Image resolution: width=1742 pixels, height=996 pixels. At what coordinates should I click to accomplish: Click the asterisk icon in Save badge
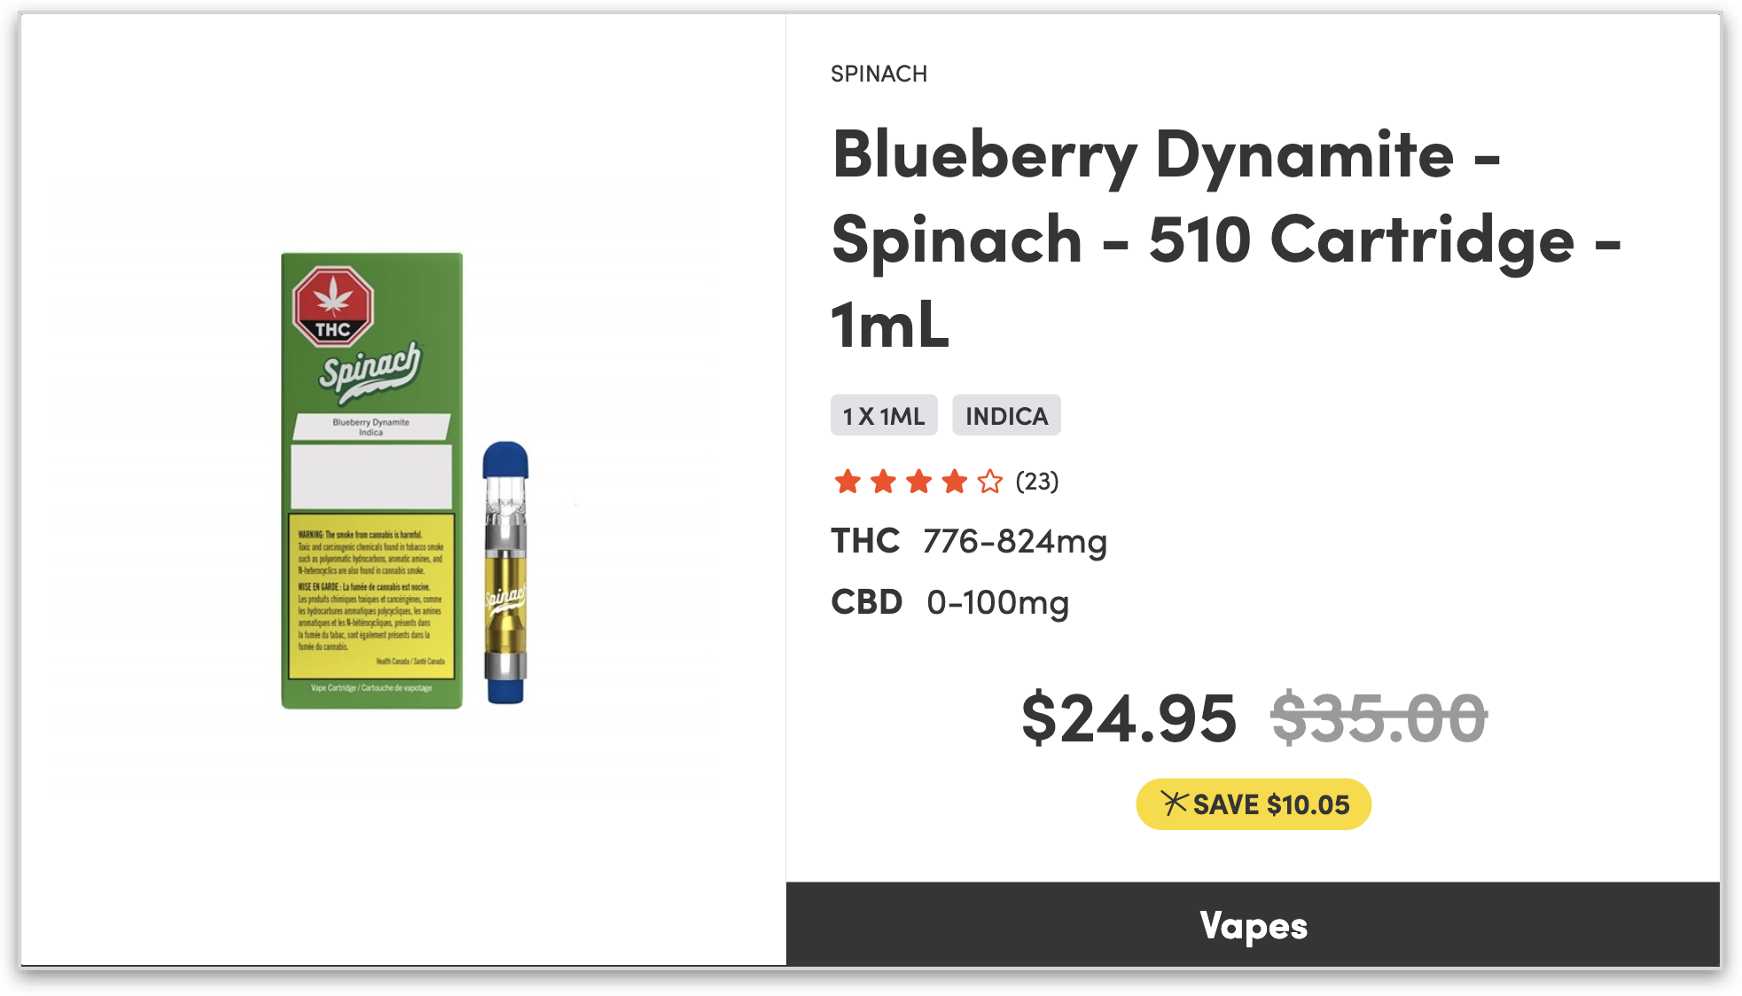click(1174, 803)
